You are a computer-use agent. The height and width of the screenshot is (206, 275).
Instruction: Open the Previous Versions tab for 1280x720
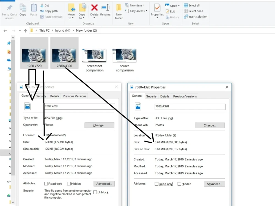(74, 96)
